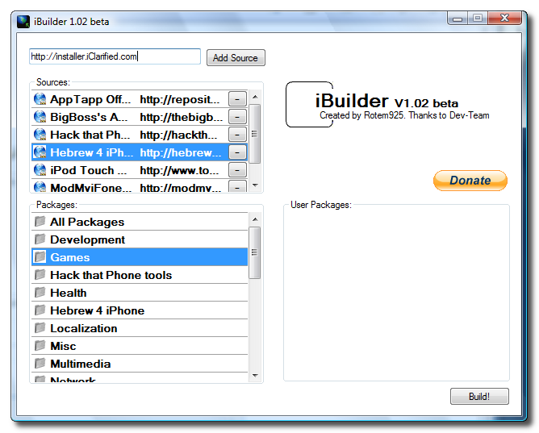Image resolution: width=539 pixels, height=433 pixels.
Task: Remove iPod Touch source with minus button
Action: (x=237, y=170)
